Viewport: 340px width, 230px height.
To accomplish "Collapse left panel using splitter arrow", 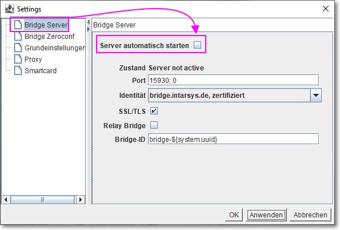I will (x=89, y=22).
